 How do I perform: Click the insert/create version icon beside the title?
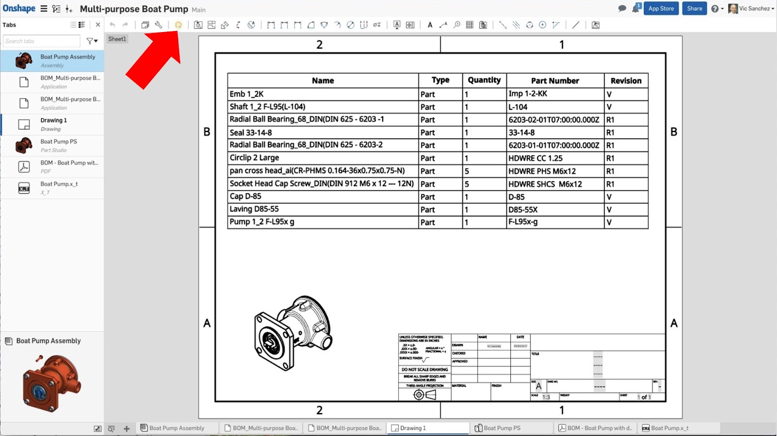coord(69,9)
